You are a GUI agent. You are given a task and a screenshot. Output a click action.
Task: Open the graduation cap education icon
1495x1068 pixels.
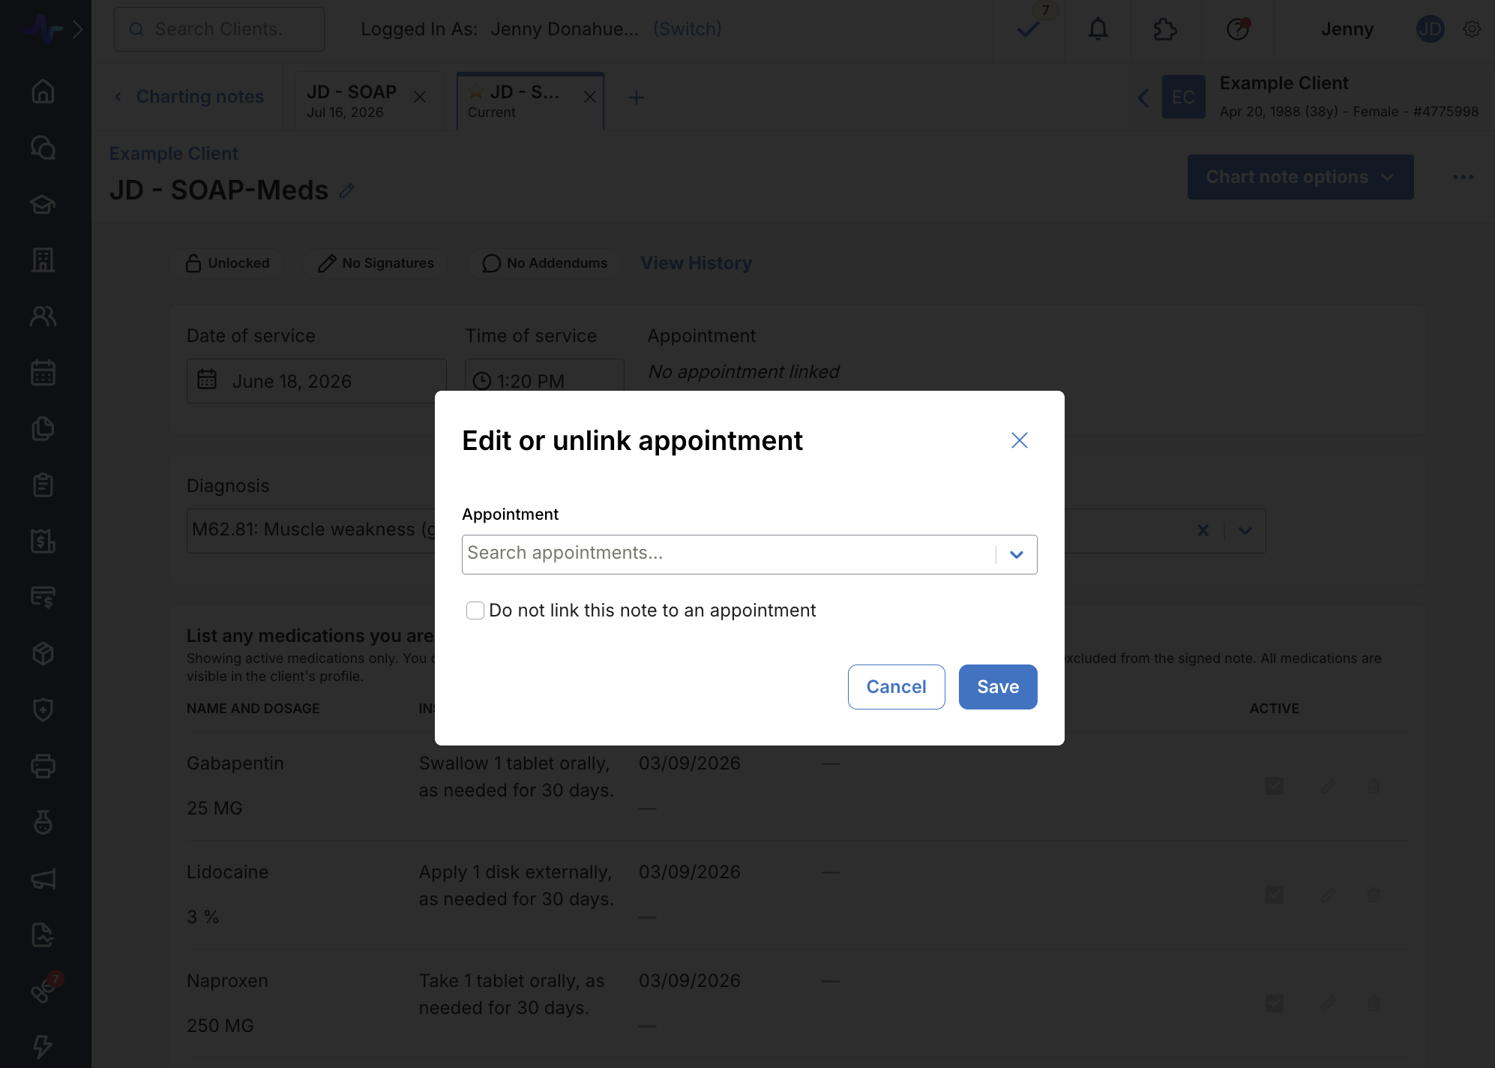click(43, 204)
